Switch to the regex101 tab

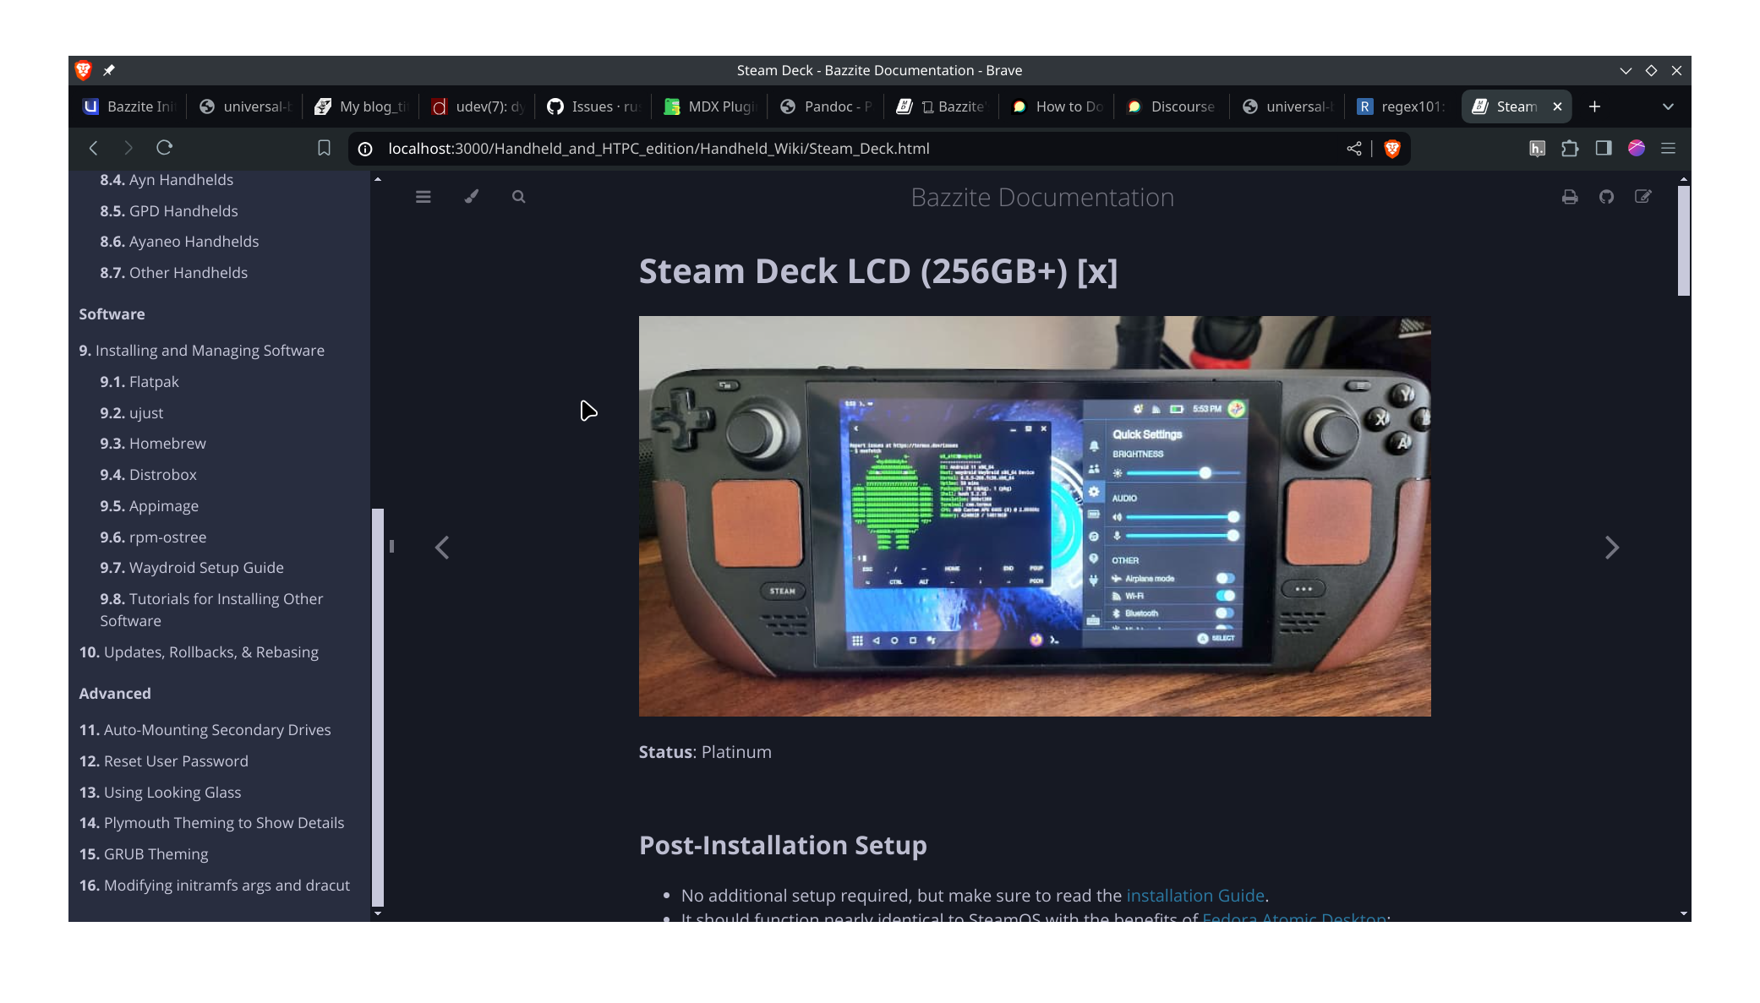[x=1401, y=106]
